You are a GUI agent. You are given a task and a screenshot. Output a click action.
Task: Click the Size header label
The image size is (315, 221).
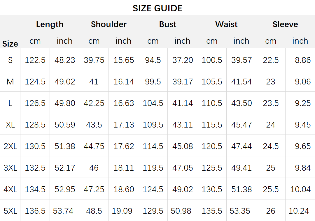[x=10, y=44]
